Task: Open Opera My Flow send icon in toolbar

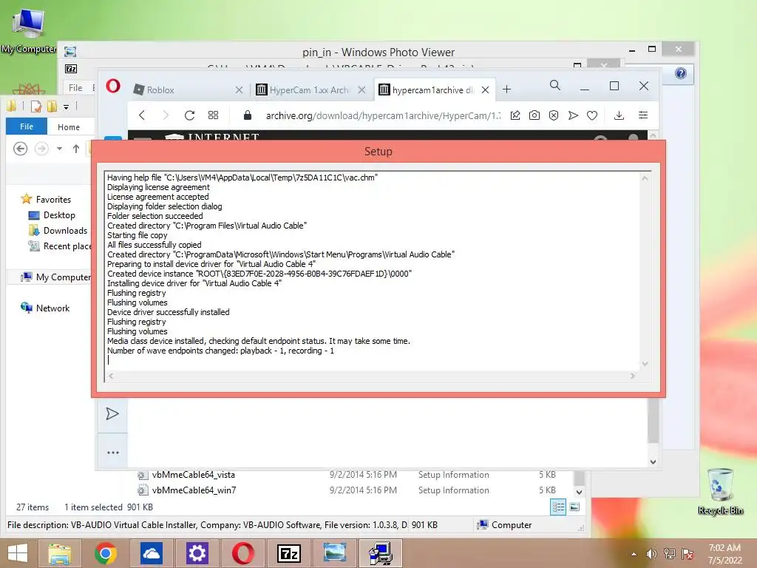Action: [x=573, y=115]
